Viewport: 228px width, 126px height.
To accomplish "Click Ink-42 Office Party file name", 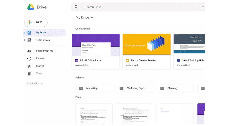I will 90,60.
